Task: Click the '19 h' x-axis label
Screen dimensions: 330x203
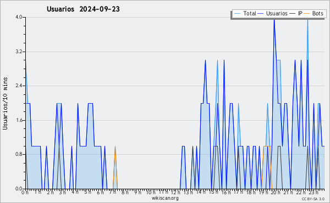Action: [263, 192]
